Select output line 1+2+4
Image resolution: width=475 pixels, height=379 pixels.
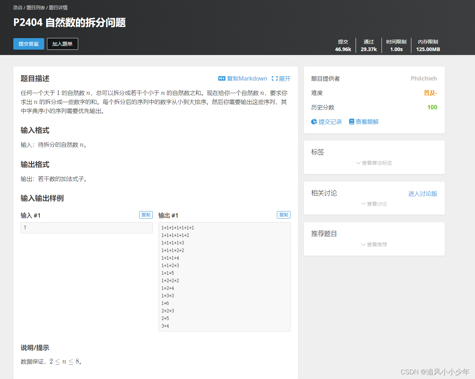(168, 288)
